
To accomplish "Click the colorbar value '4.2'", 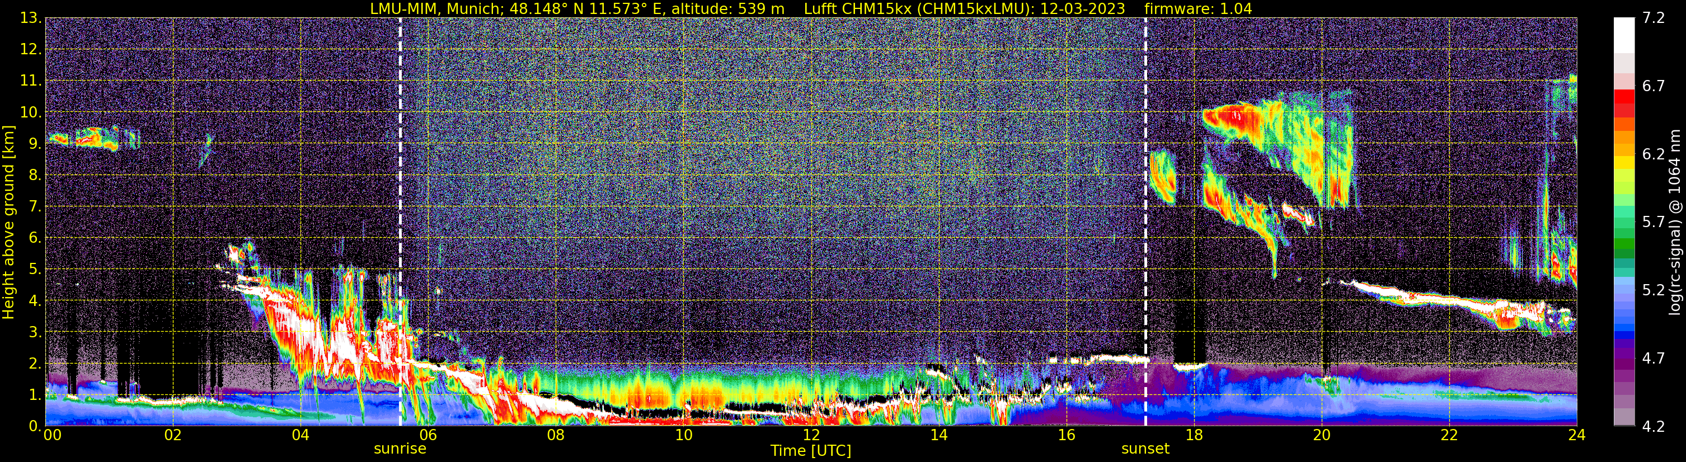I will pyautogui.click(x=1654, y=427).
